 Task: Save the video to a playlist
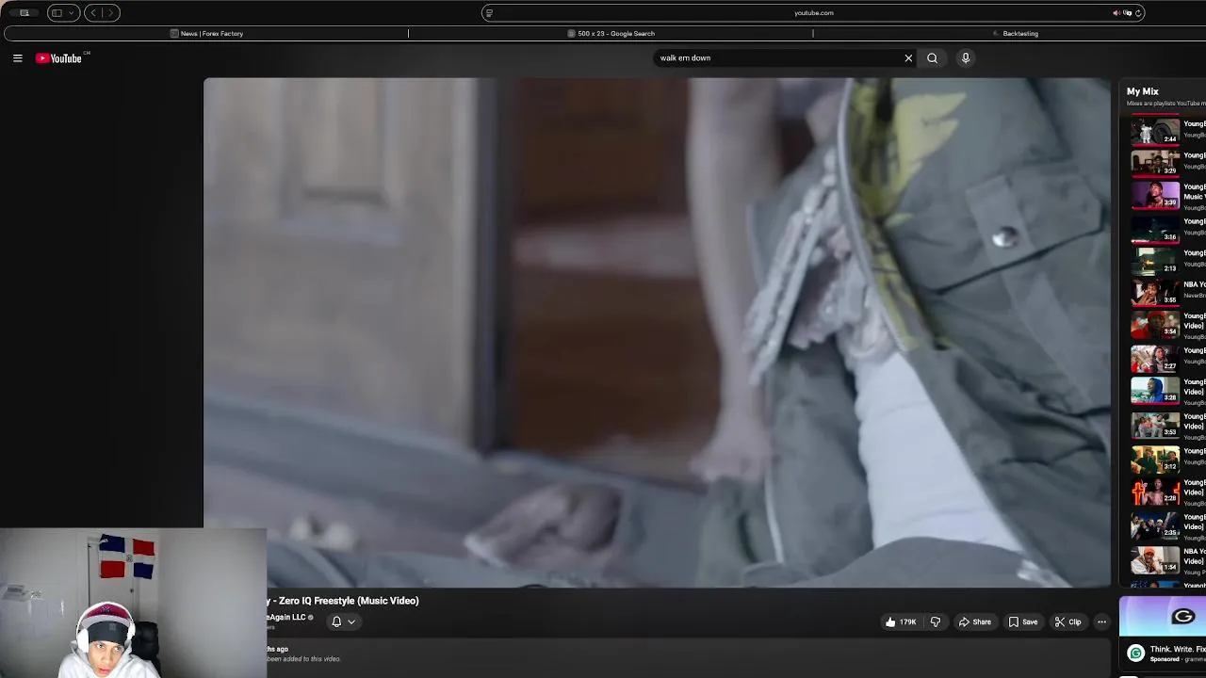[1023, 622]
